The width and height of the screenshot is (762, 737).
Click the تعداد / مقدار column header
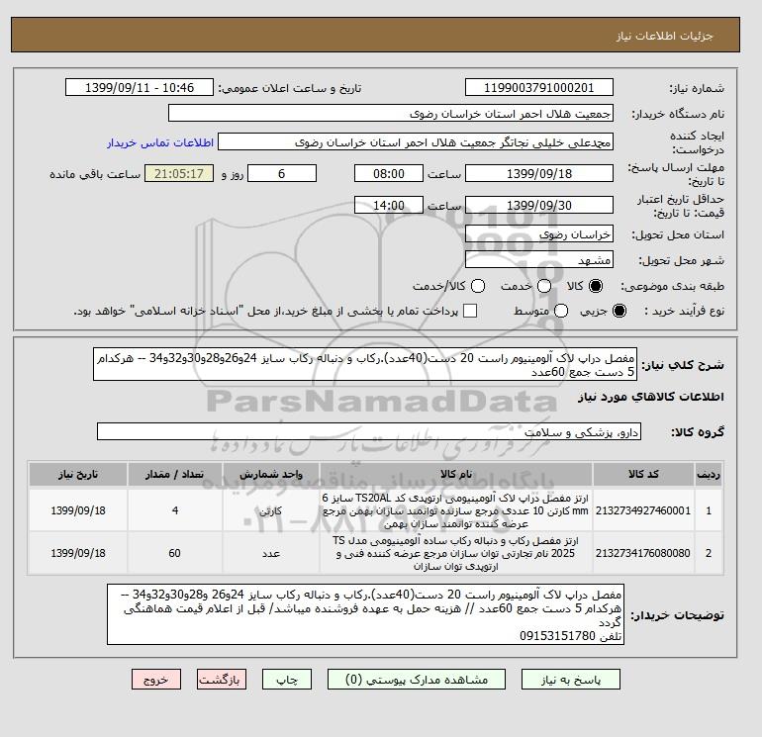tap(175, 474)
